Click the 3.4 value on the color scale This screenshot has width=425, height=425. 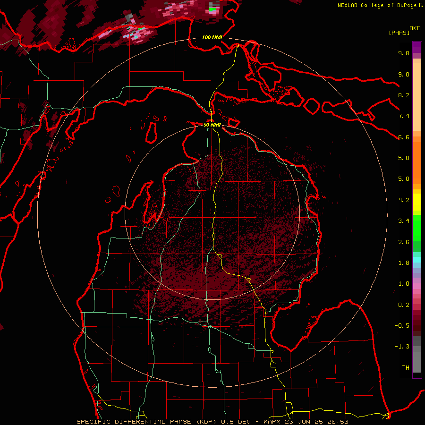point(404,221)
